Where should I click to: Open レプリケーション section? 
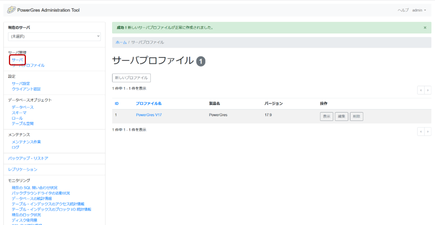[23, 169]
